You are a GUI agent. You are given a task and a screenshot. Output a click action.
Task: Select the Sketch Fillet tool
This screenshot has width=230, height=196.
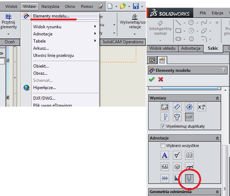pos(204,39)
